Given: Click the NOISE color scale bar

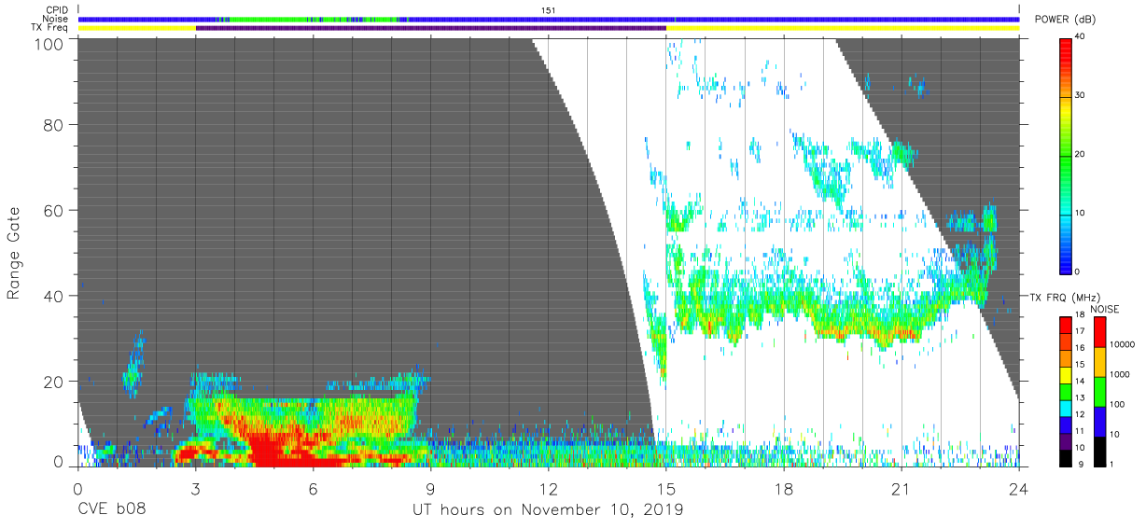Looking at the screenshot, I should (x=1099, y=392).
